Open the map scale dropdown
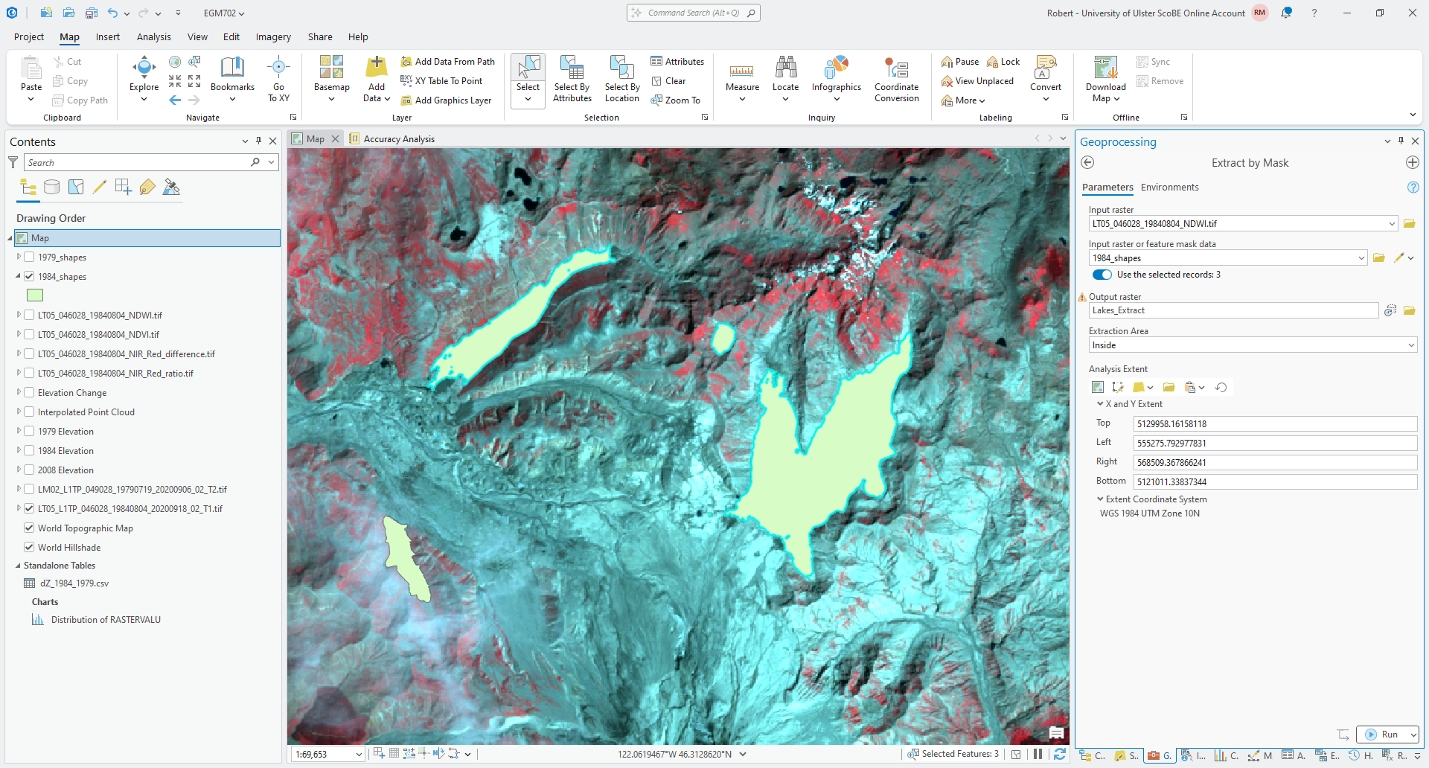Viewport: 1429px width, 768px height. [x=358, y=755]
